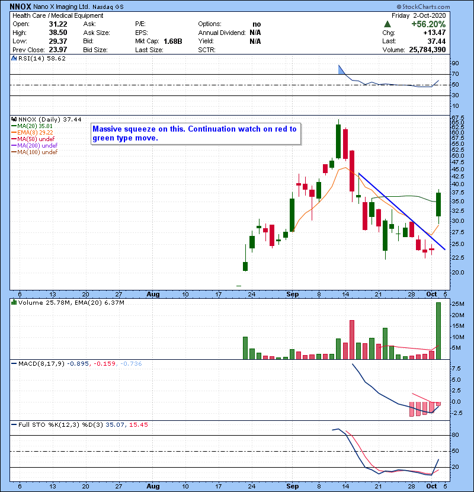
Task: Click the Low value 29.37
Action: 58,41
